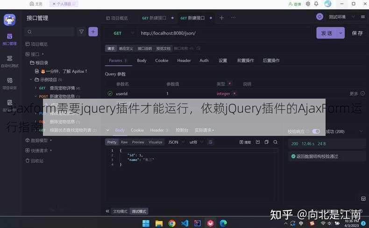Select the Preview response view

click(x=138, y=142)
